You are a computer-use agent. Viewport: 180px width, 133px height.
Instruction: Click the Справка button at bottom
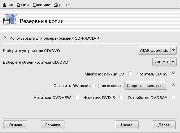coord(52,125)
